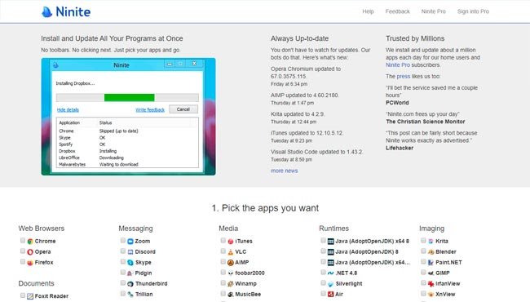Viewport: 530px width, 302px height.
Task: Click the Opera browser icon
Action: tap(30, 252)
